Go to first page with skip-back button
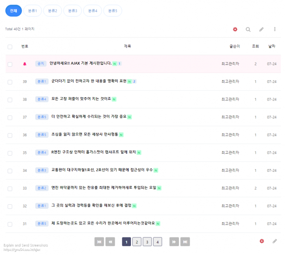Viewport: 285px width, 255px height. 99,242
